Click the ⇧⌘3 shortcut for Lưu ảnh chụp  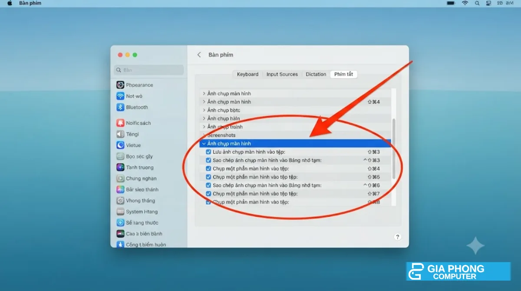click(x=374, y=152)
